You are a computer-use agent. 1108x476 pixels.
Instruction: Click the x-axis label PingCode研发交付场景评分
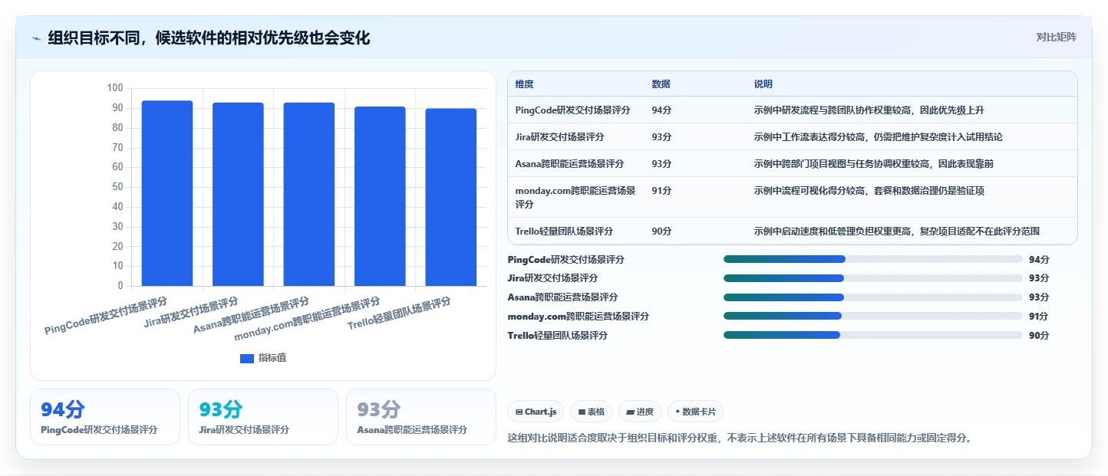click(106, 315)
